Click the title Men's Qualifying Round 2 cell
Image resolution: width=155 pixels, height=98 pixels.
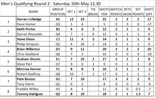coord(51,4)
